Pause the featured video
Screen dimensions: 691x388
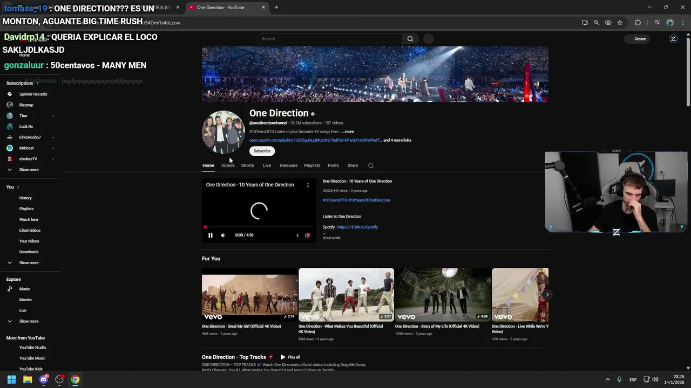click(x=211, y=235)
